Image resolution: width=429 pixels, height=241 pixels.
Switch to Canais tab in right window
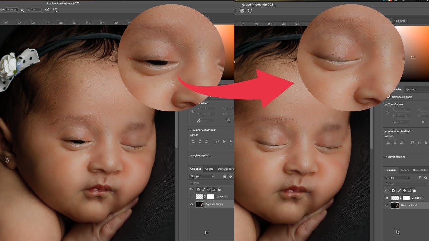(x=405, y=170)
